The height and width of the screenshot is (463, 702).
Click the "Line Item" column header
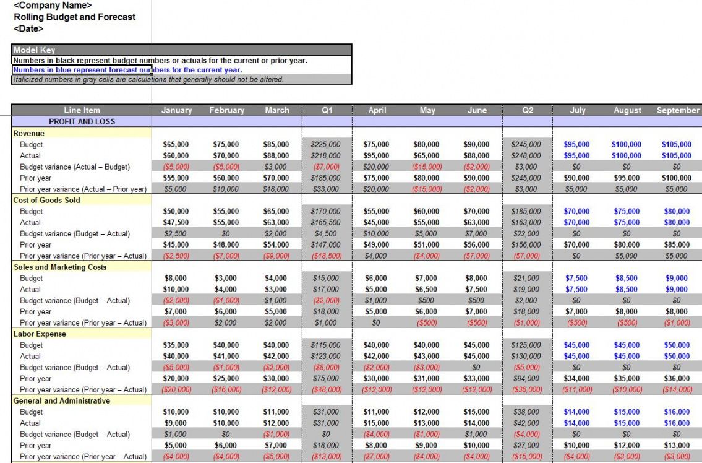point(82,110)
